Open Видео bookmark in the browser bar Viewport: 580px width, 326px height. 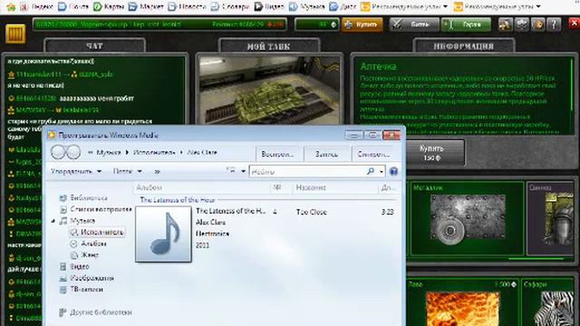click(269, 6)
